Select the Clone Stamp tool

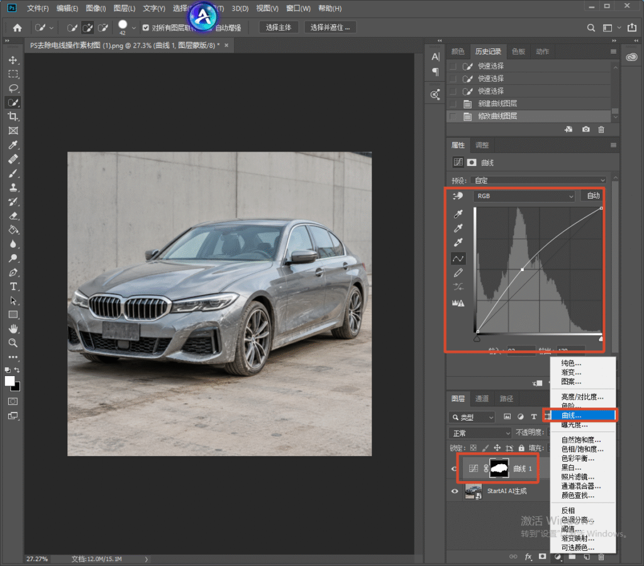click(13, 187)
